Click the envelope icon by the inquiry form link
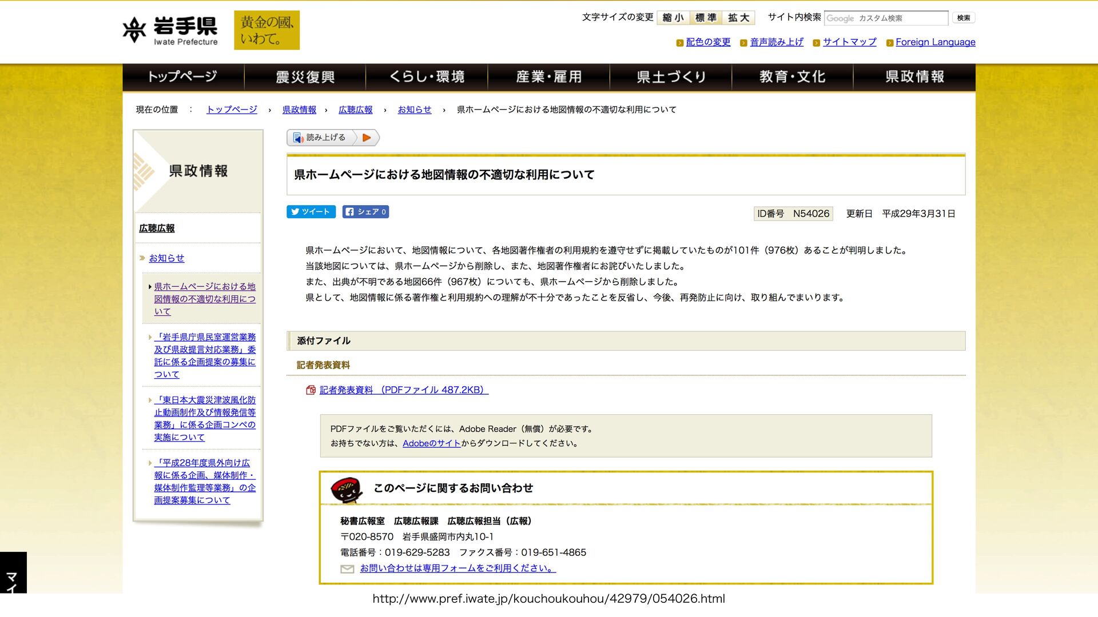Image resolution: width=1098 pixels, height=617 pixels. coord(347,569)
